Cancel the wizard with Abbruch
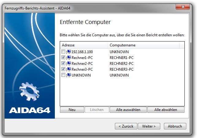The height and width of the screenshot is (138, 197). [x=175, y=126]
